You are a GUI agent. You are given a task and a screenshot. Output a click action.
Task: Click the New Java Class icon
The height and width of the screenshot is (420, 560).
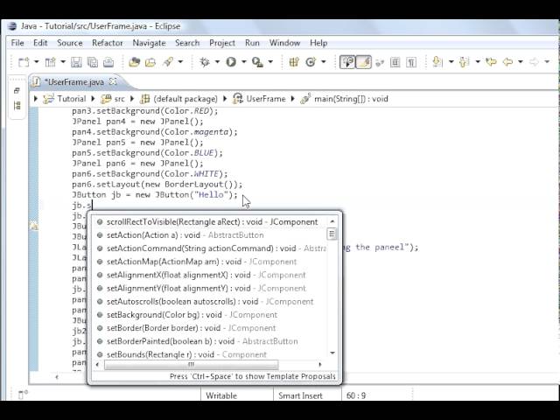pyautogui.click(x=311, y=62)
